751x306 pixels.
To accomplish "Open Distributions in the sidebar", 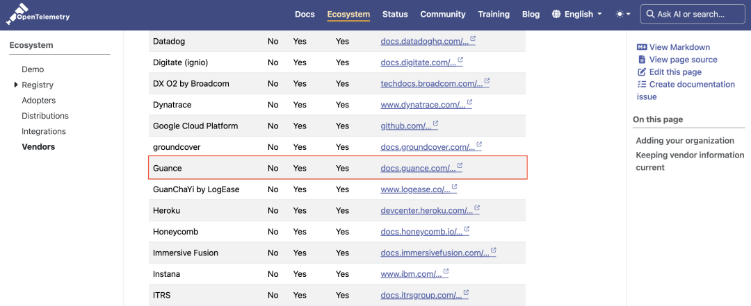I will coord(45,116).
